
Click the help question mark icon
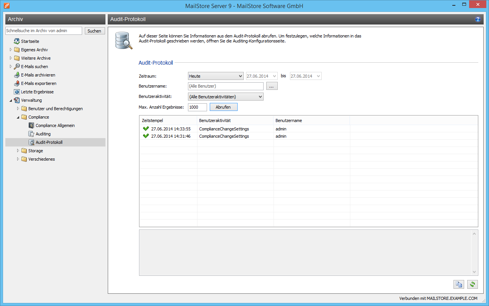click(478, 19)
